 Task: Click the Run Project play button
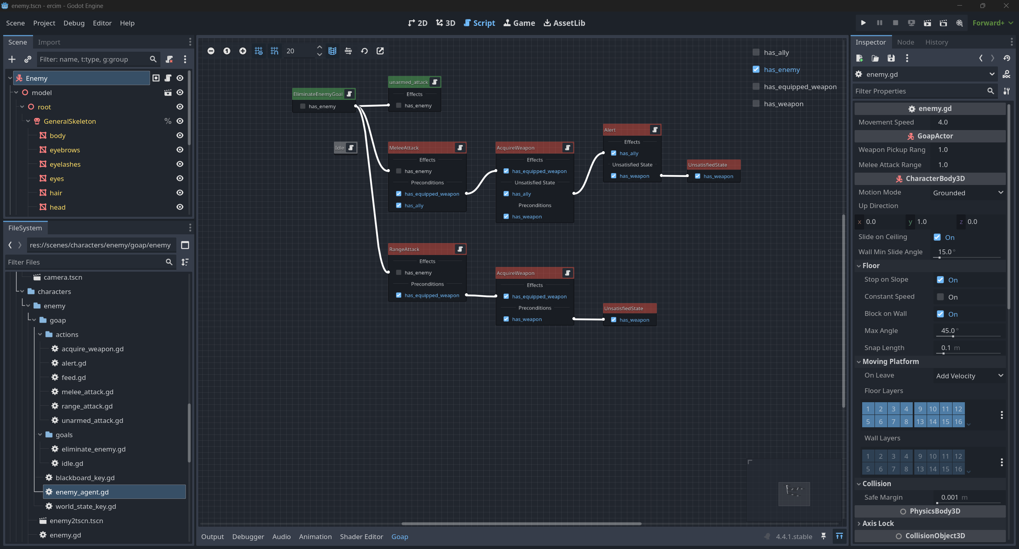coord(863,23)
